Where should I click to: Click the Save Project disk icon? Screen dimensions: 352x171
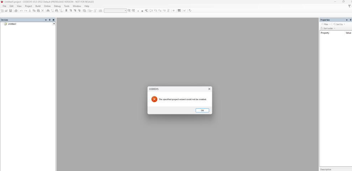[x=11, y=11]
